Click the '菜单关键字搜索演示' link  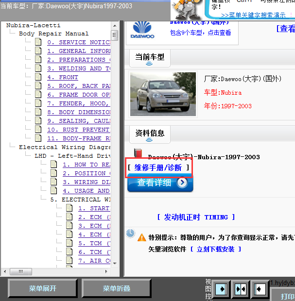click(x=253, y=15)
